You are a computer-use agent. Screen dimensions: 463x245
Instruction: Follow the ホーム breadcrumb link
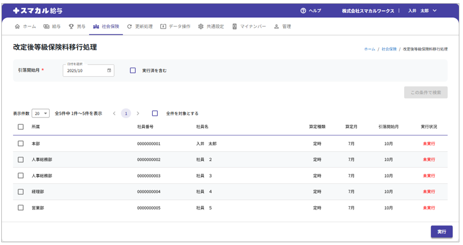[369, 49]
